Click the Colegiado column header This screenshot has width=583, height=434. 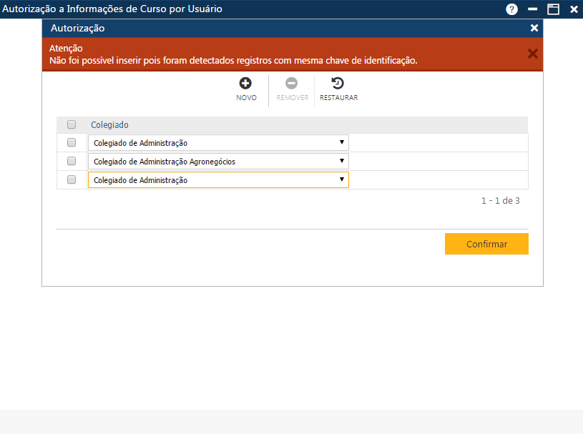pyautogui.click(x=109, y=124)
